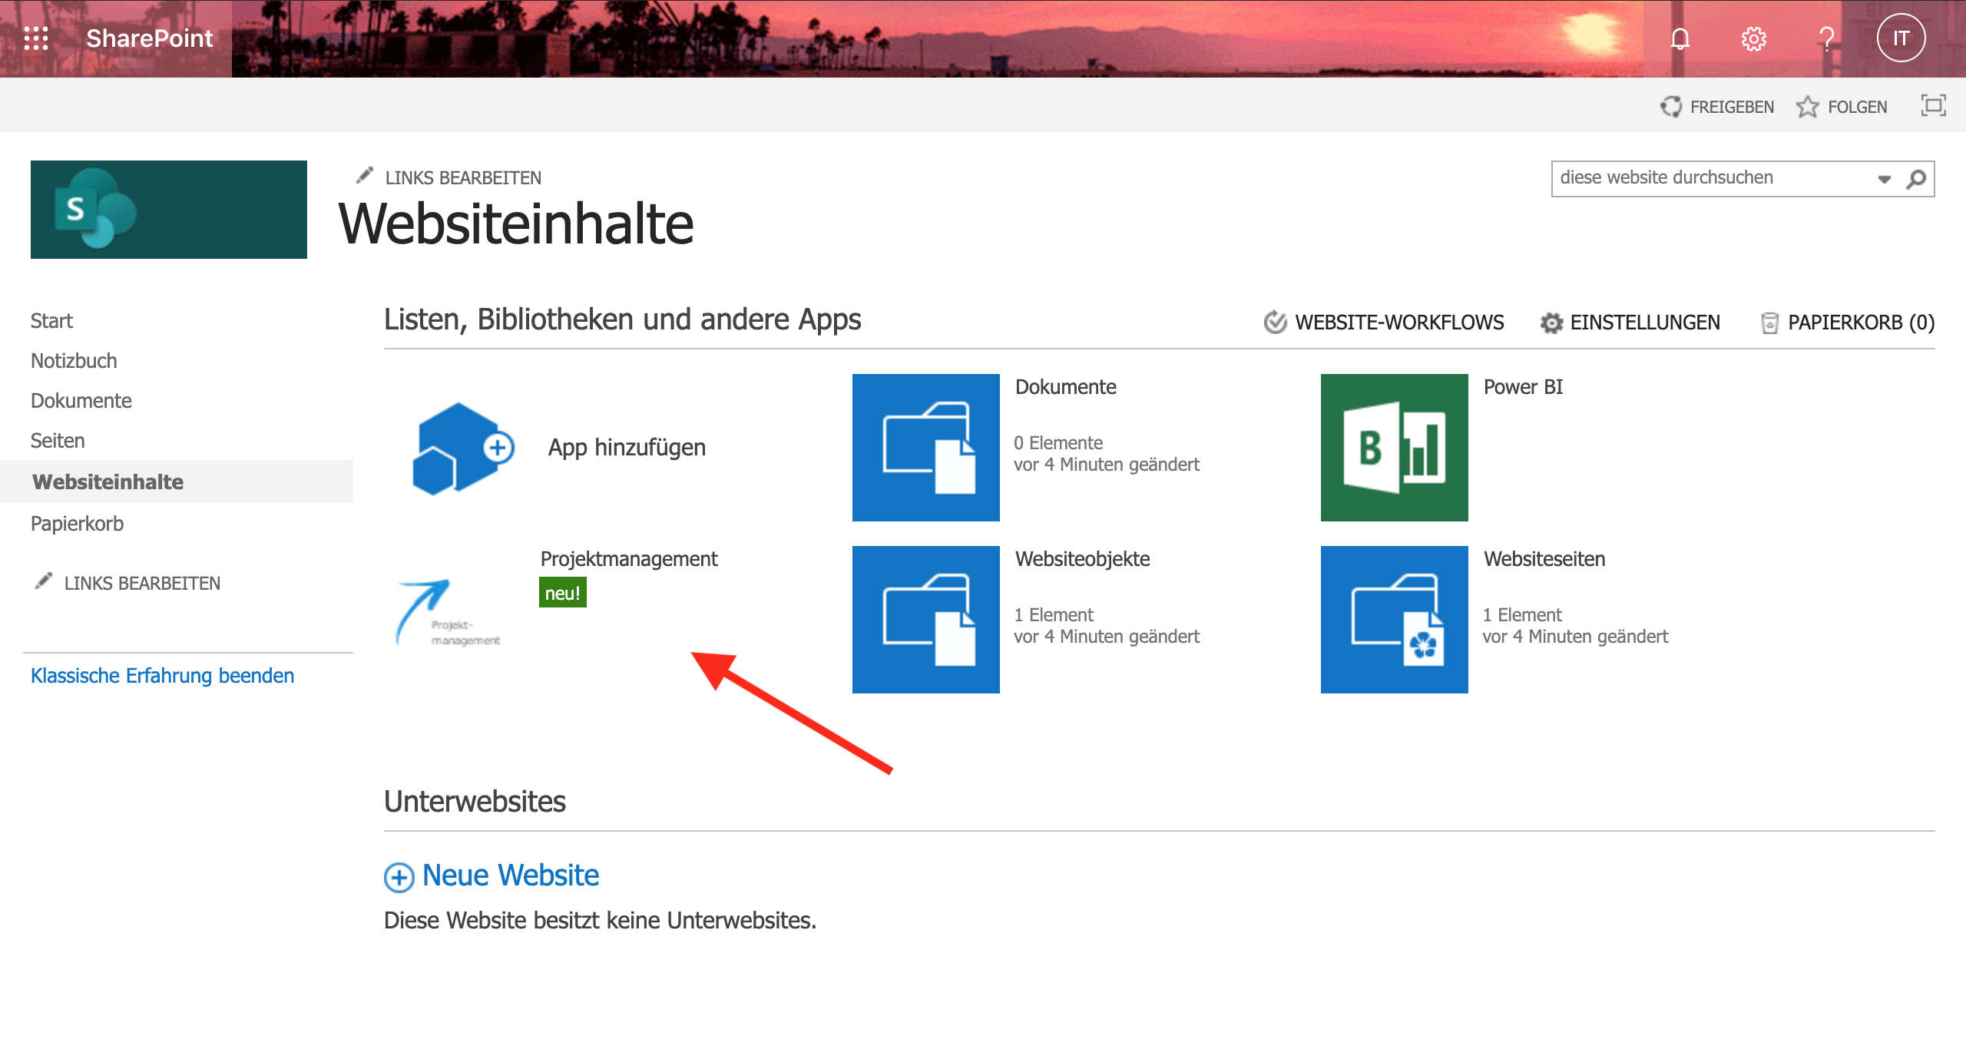This screenshot has height=1059, width=1966.
Task: Click FREIGEBEN to share the site
Action: [1717, 107]
